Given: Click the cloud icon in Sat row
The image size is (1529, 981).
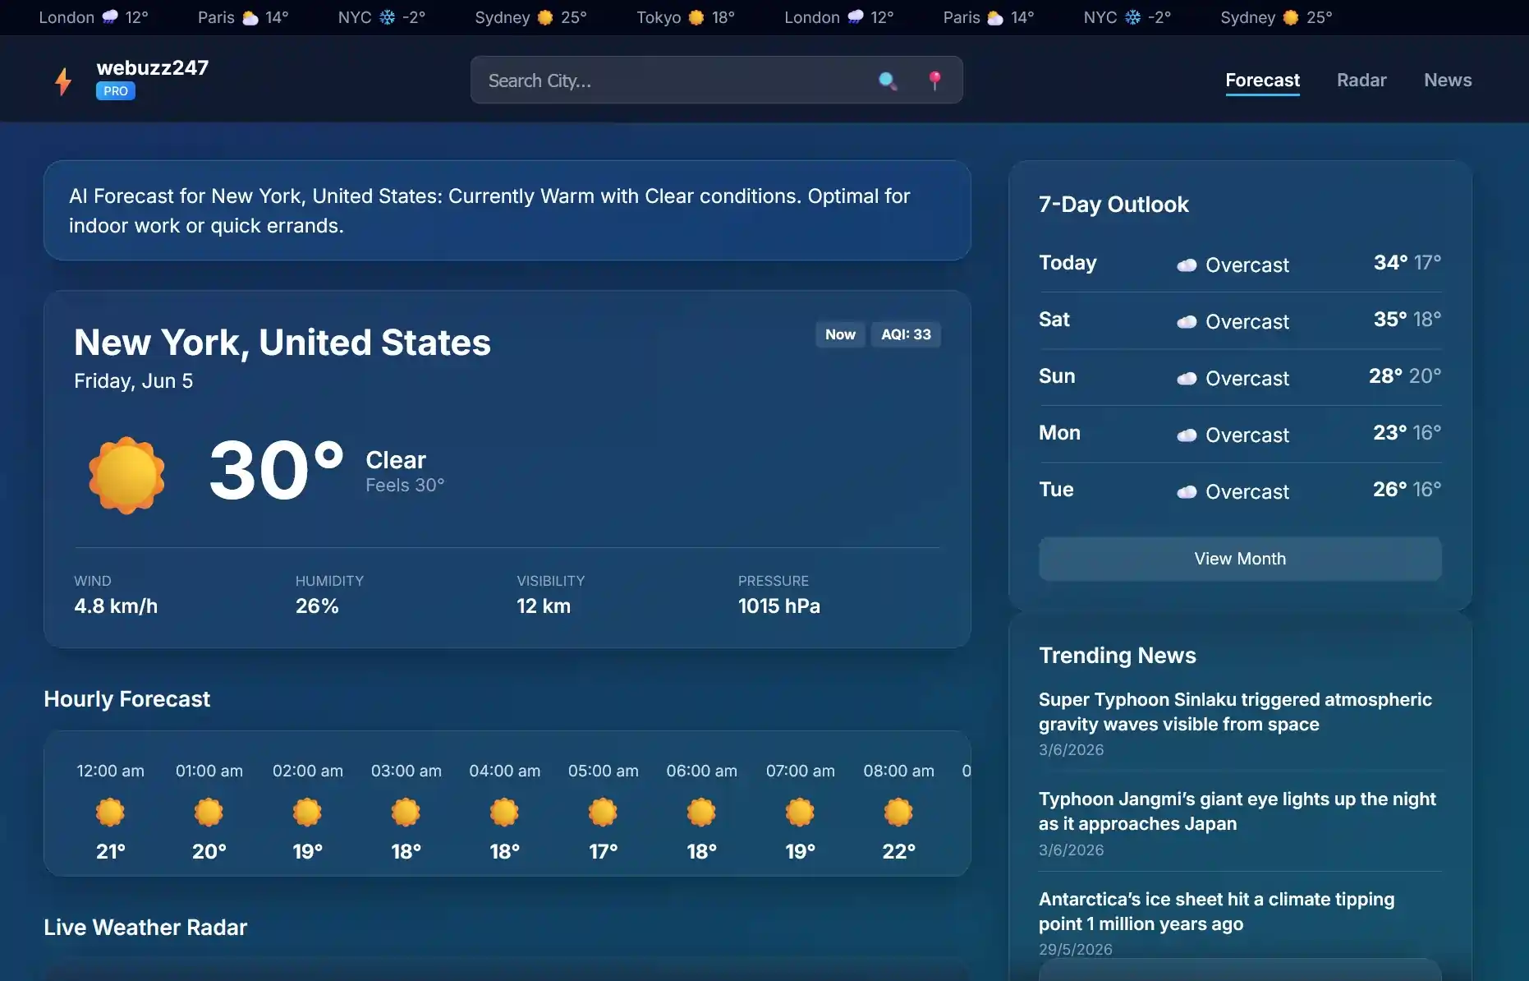Looking at the screenshot, I should (x=1187, y=322).
